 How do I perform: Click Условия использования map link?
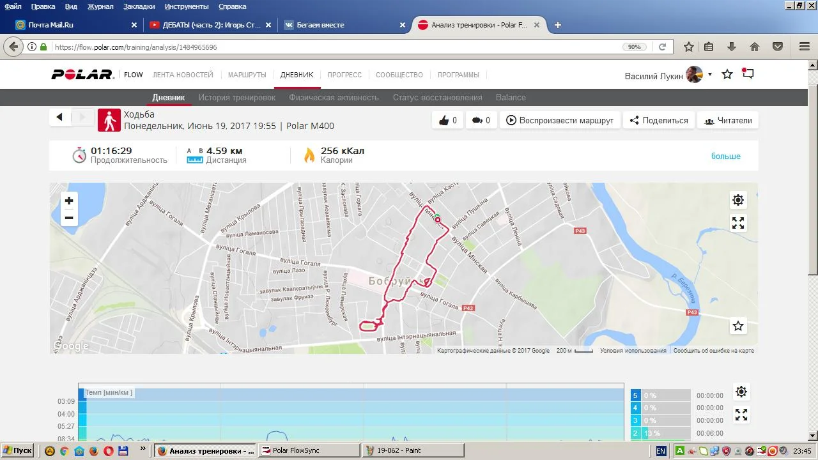[x=633, y=350]
